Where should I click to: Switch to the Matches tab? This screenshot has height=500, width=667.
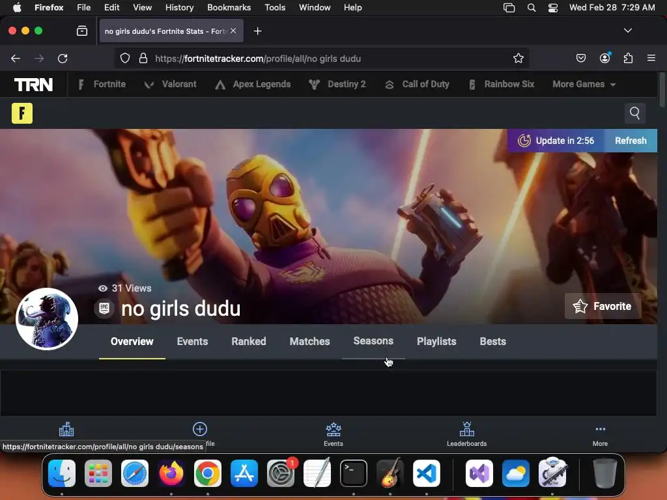click(309, 341)
